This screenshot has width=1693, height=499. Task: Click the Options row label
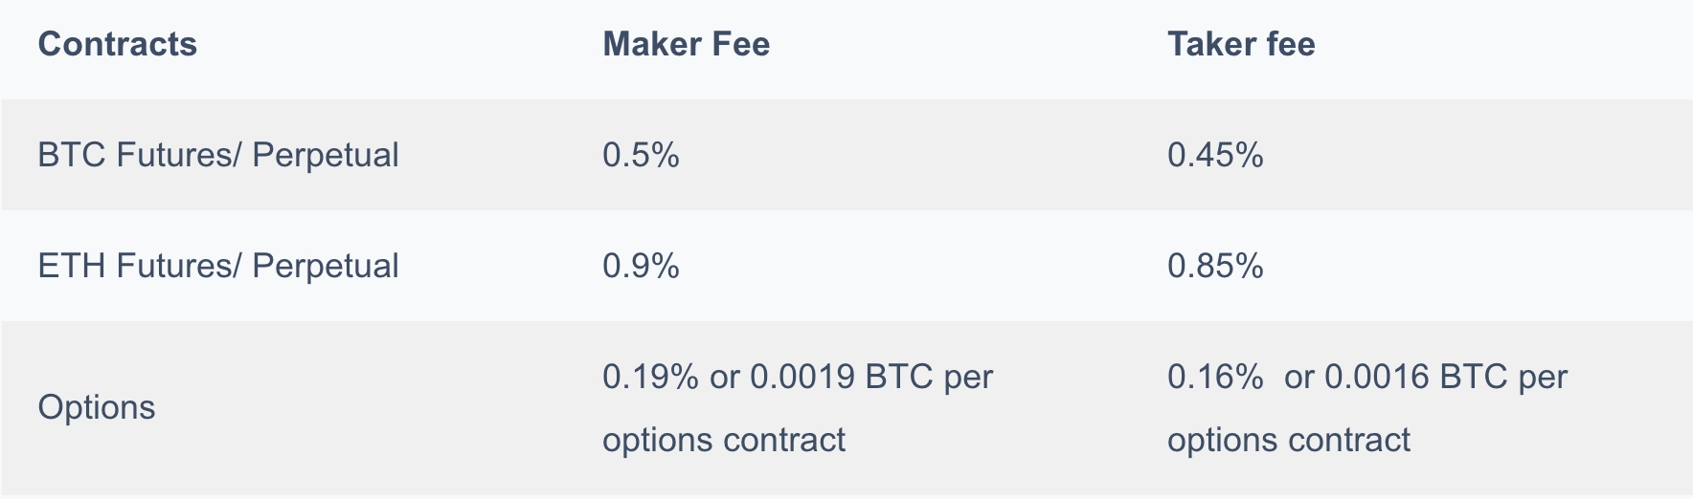click(96, 408)
